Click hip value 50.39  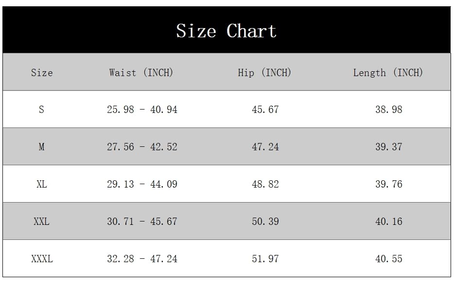265,221
